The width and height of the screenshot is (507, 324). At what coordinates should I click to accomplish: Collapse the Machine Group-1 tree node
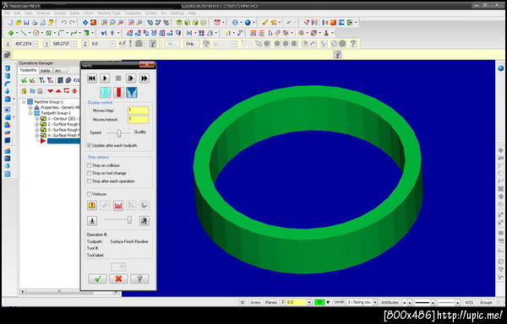pos(24,102)
